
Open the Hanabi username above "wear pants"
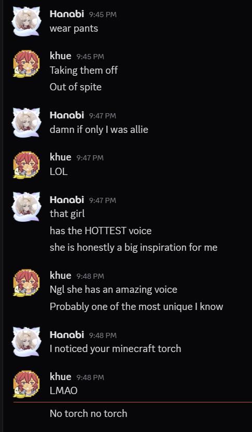67,14
